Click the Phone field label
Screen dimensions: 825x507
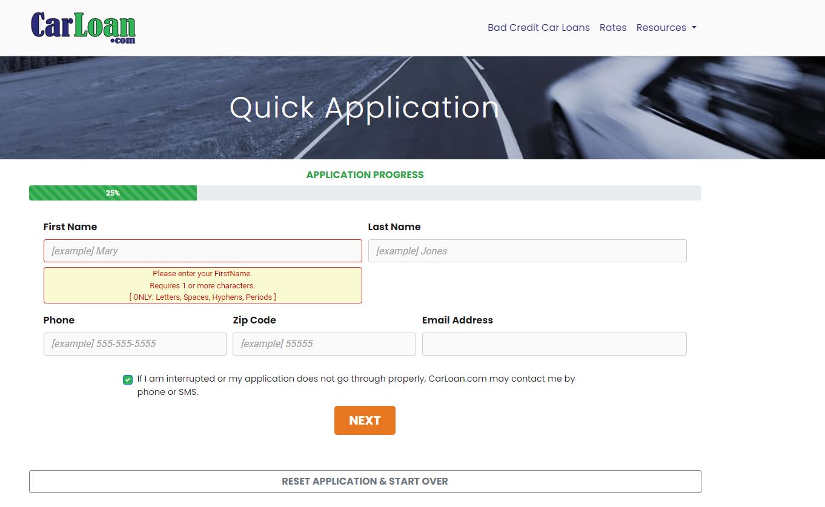[x=59, y=320]
